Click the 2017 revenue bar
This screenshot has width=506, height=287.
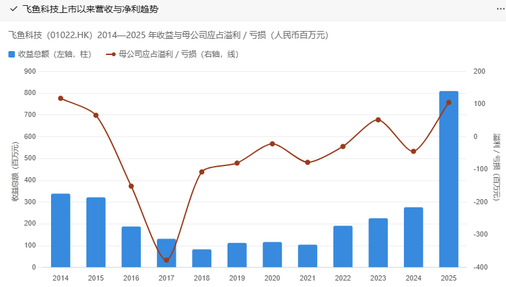pos(167,253)
